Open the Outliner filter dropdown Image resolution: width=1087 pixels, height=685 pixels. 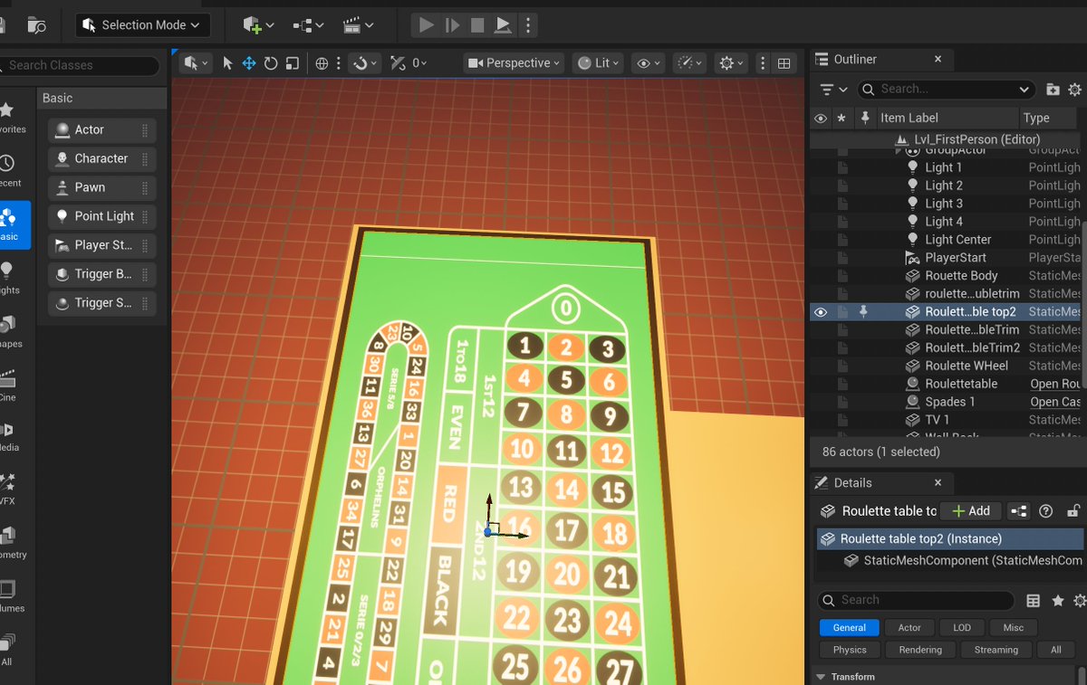point(832,90)
